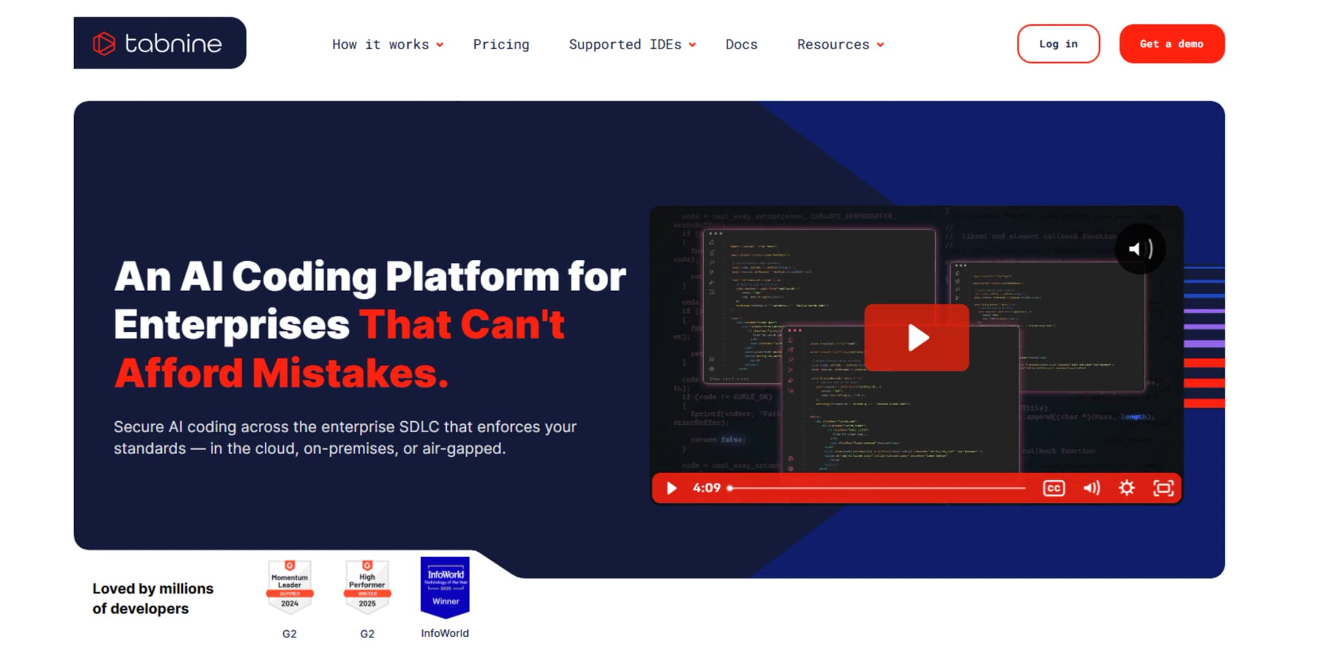Click the G2 caption under Momentum Leader badge
Screen dimensions: 1324x651
[x=289, y=634]
